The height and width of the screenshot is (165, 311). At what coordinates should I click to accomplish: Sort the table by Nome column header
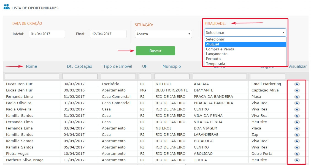click(31, 66)
